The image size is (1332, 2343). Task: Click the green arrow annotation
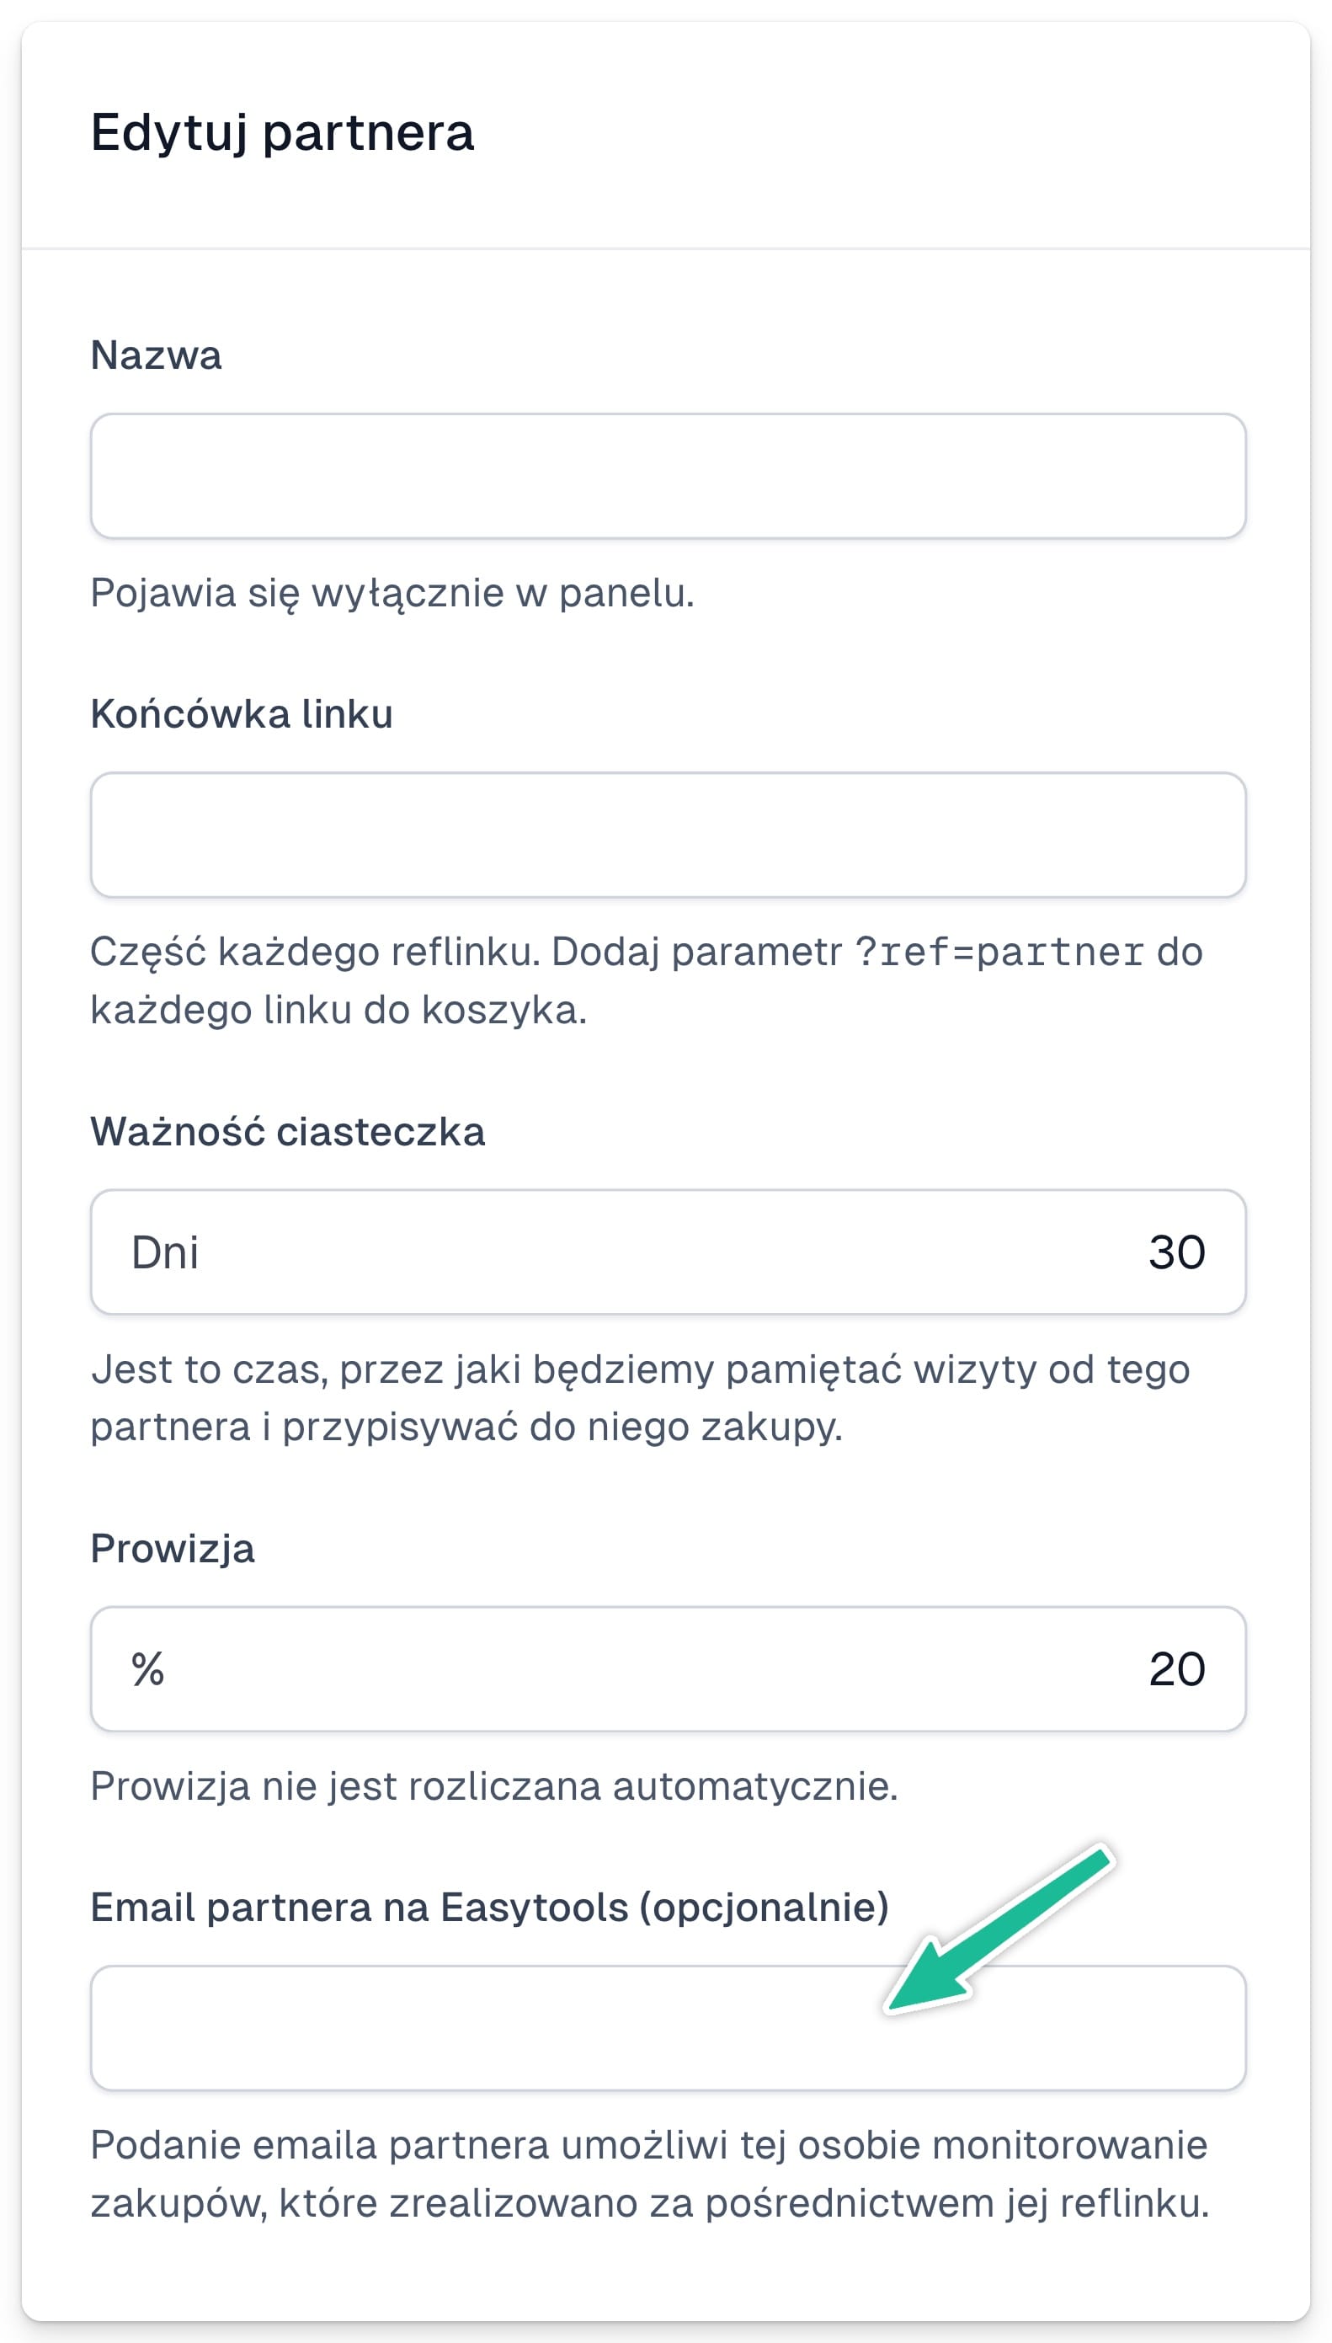point(998,1930)
